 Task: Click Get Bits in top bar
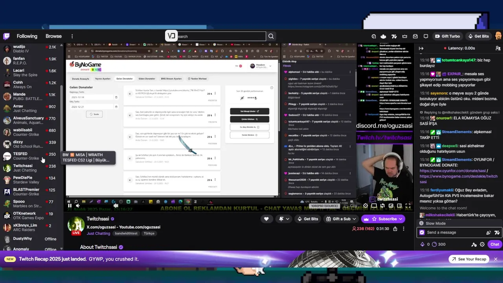[478, 36]
